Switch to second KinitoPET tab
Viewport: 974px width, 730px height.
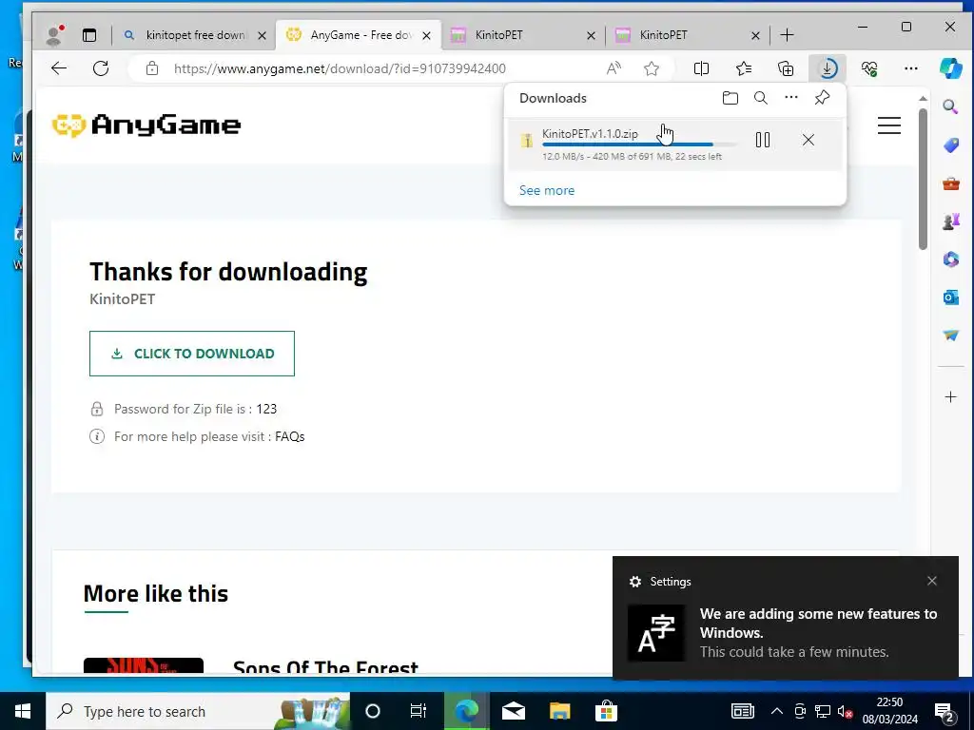click(687, 35)
